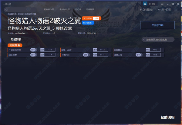
Task: Click the 子弹时间 feature label
Action: pyautogui.click(x=65, y=55)
